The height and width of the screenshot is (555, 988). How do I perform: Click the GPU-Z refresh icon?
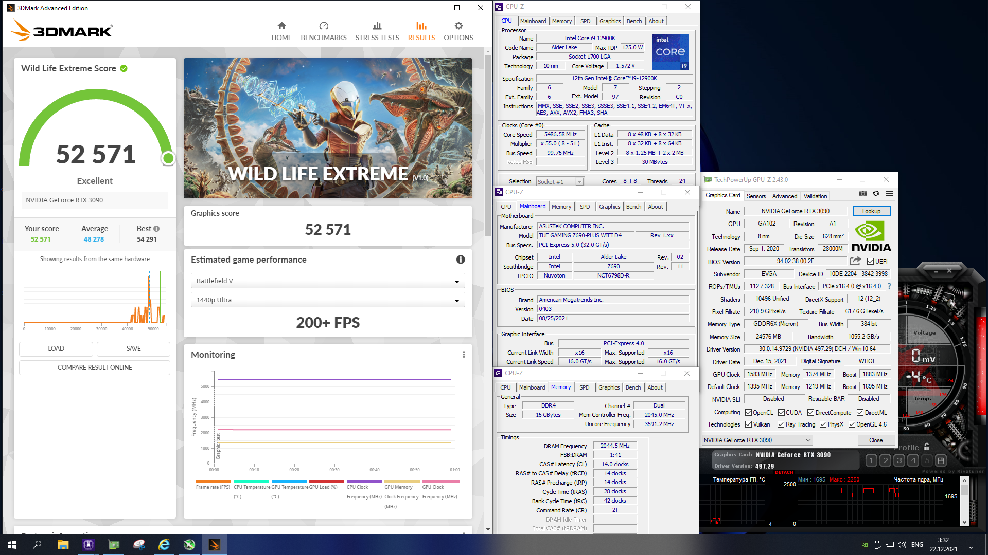point(876,193)
